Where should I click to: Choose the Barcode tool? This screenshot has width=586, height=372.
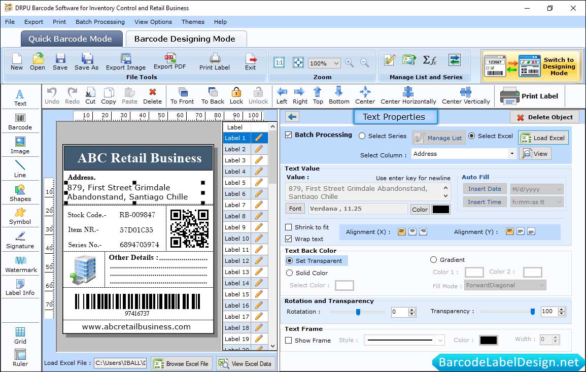click(x=20, y=122)
